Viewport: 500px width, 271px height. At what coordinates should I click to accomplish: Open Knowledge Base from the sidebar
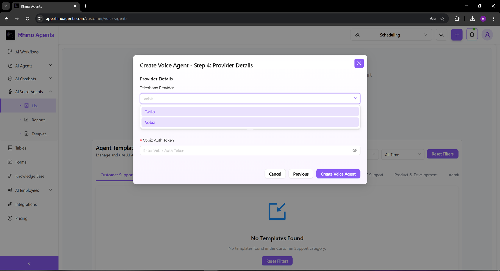click(30, 176)
